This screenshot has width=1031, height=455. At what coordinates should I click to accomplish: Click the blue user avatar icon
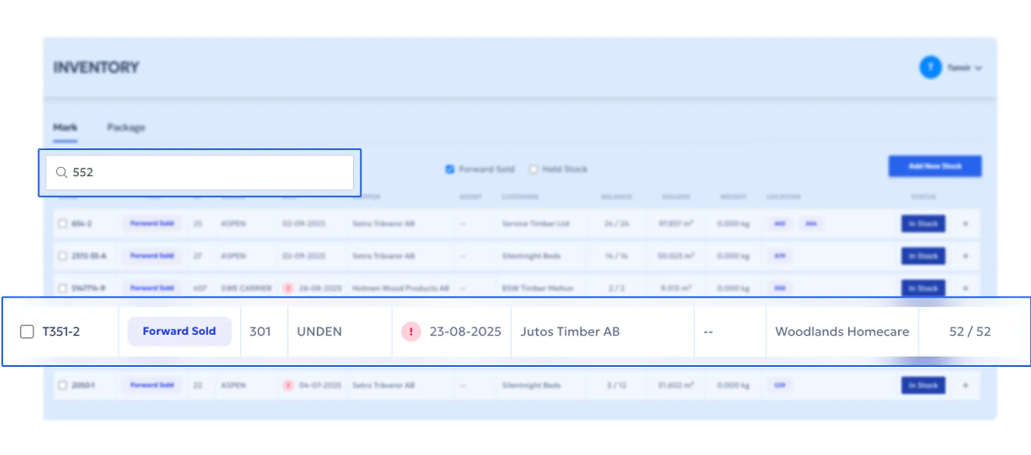[930, 68]
